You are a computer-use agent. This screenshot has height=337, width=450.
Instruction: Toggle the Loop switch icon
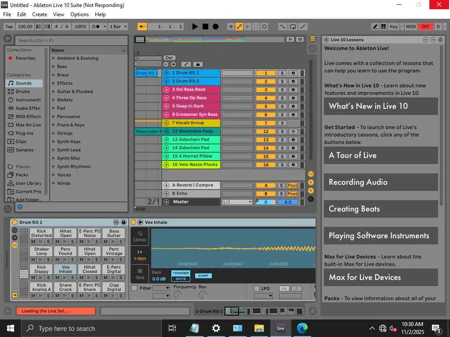[x=293, y=27]
